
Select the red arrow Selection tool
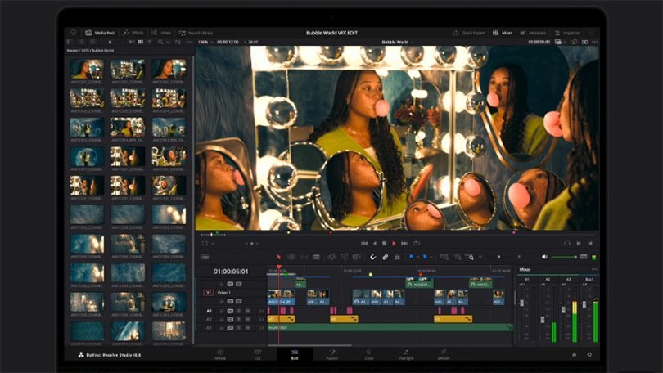(278, 257)
